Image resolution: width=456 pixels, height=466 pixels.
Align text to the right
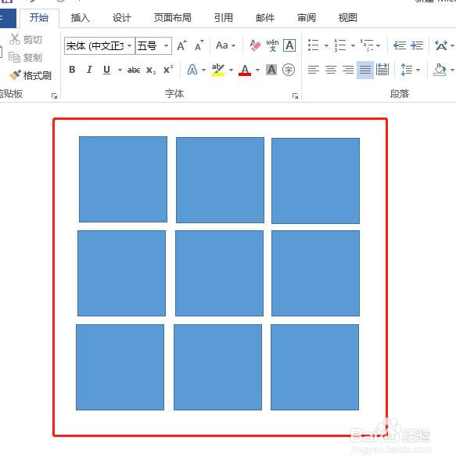tap(348, 70)
